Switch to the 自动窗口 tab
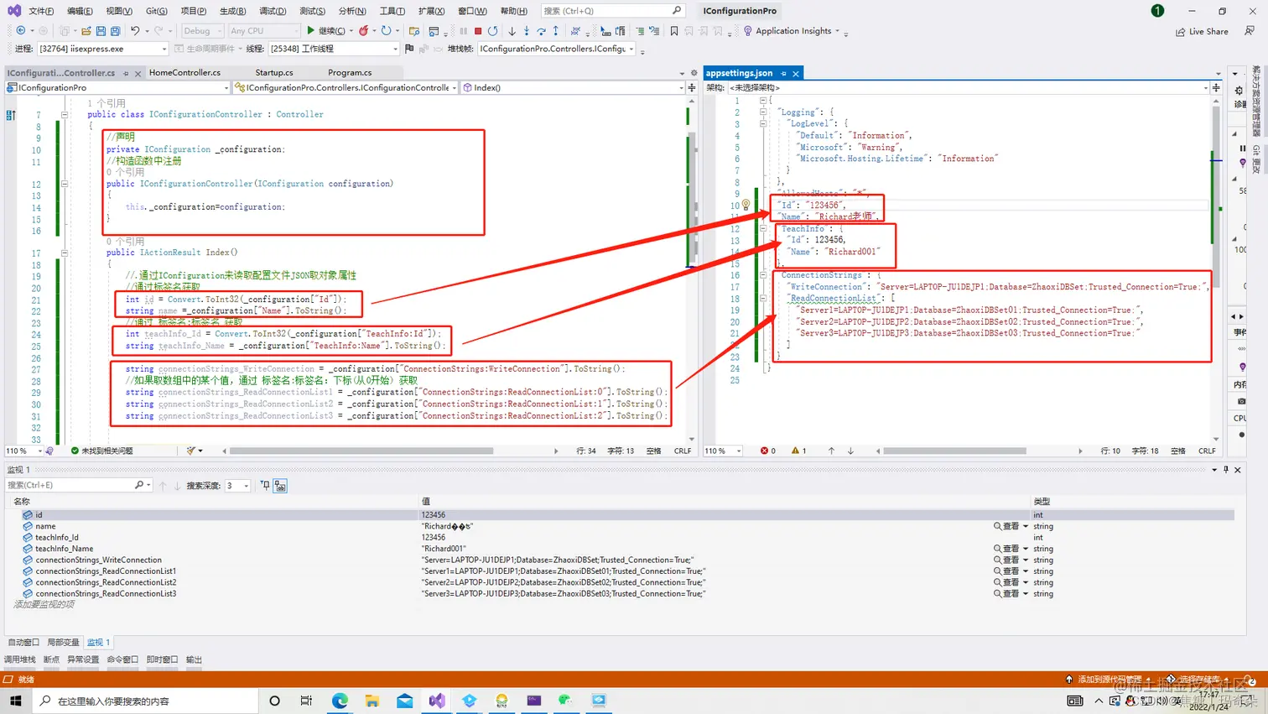The height and width of the screenshot is (714, 1268). click(23, 643)
